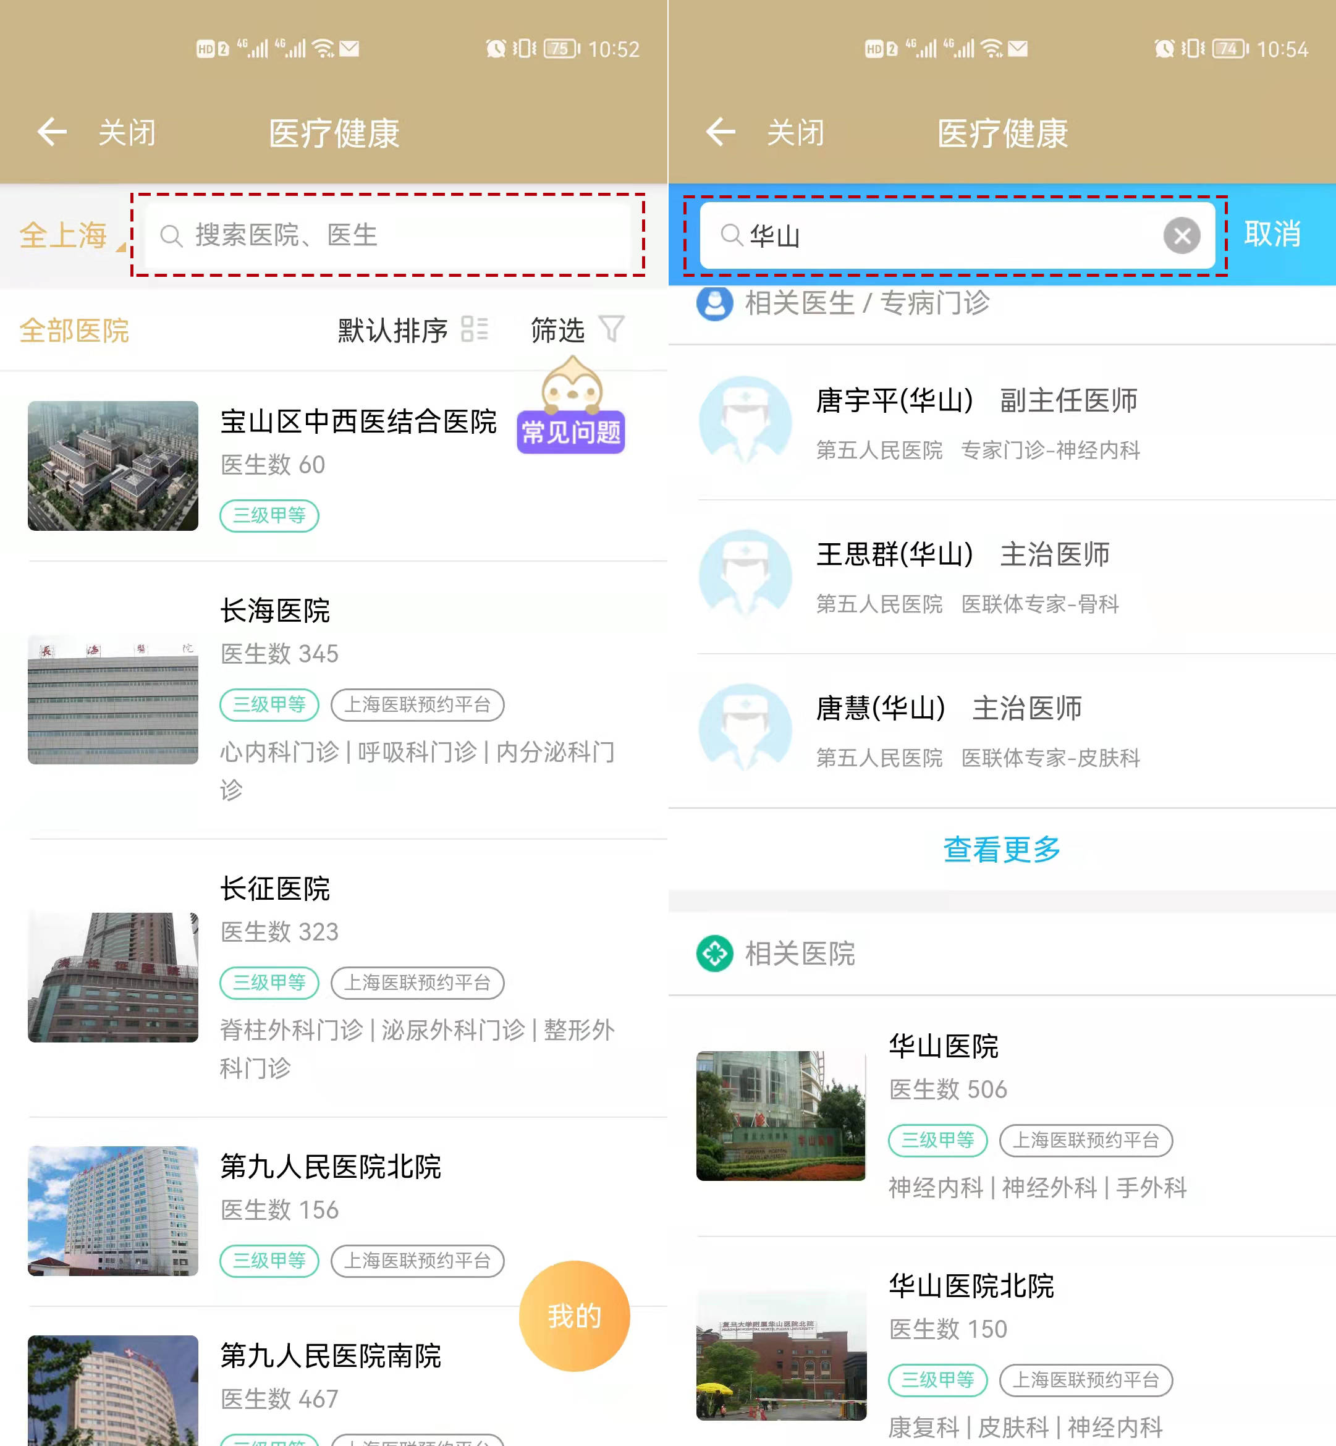Tap avatar of doctor 王思群(华山)
The image size is (1336, 1446).
745,575
